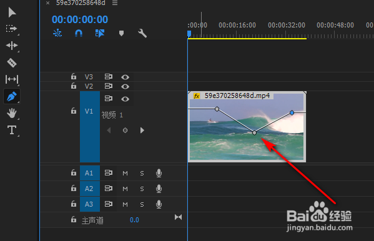
Task: Hide track V3 output eye
Action: [125, 77]
